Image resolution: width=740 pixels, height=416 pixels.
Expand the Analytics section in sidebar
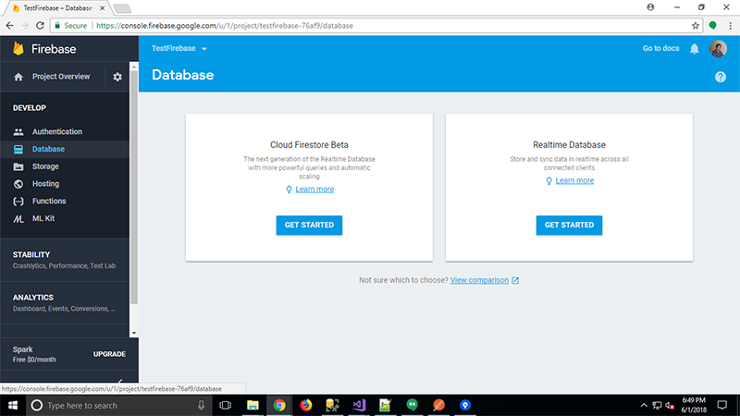click(65, 302)
